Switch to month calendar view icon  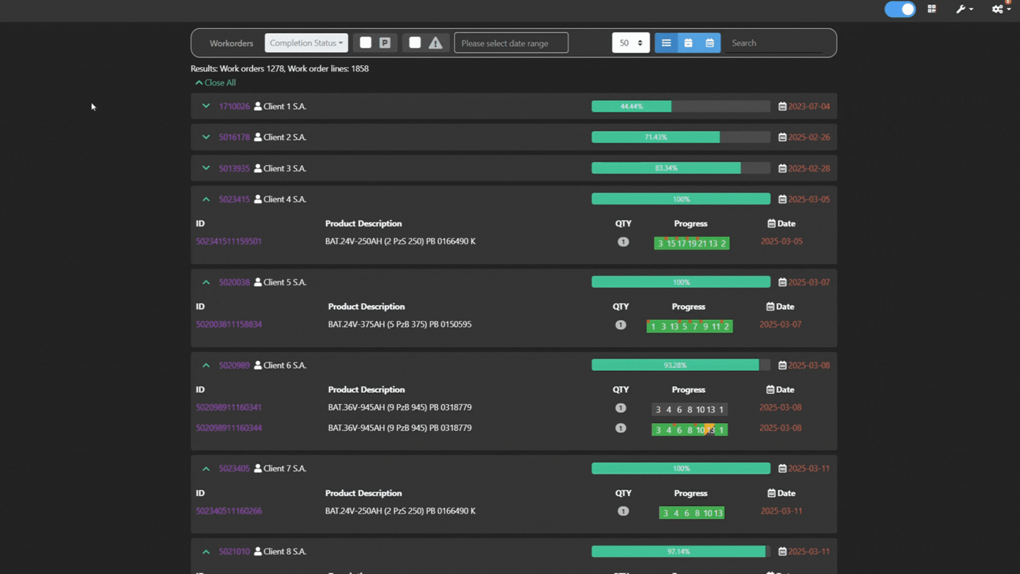(710, 43)
